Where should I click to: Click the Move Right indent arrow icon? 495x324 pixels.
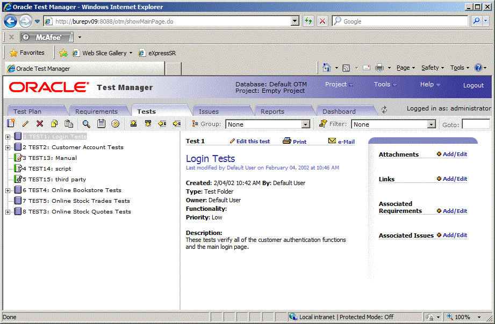177,123
